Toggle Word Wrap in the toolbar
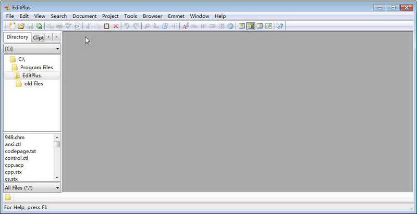Image resolution: width=417 pixels, height=214 pixels. coord(213,26)
